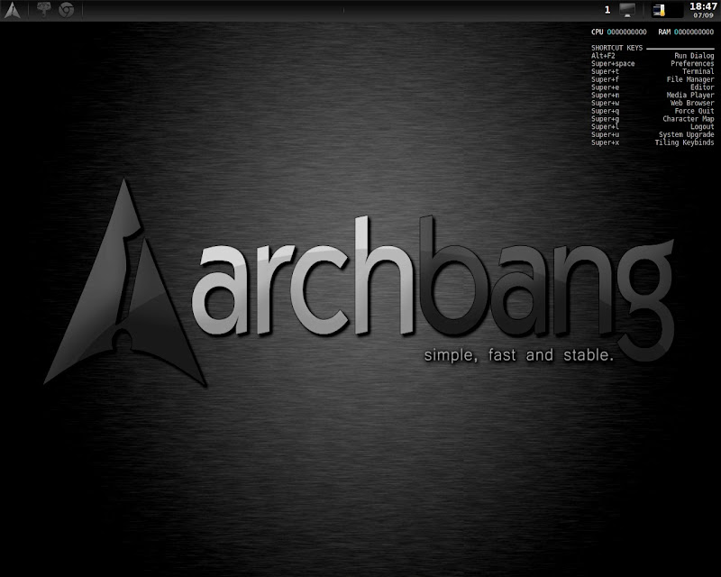Click the Tiling Keybinds label

pos(684,142)
